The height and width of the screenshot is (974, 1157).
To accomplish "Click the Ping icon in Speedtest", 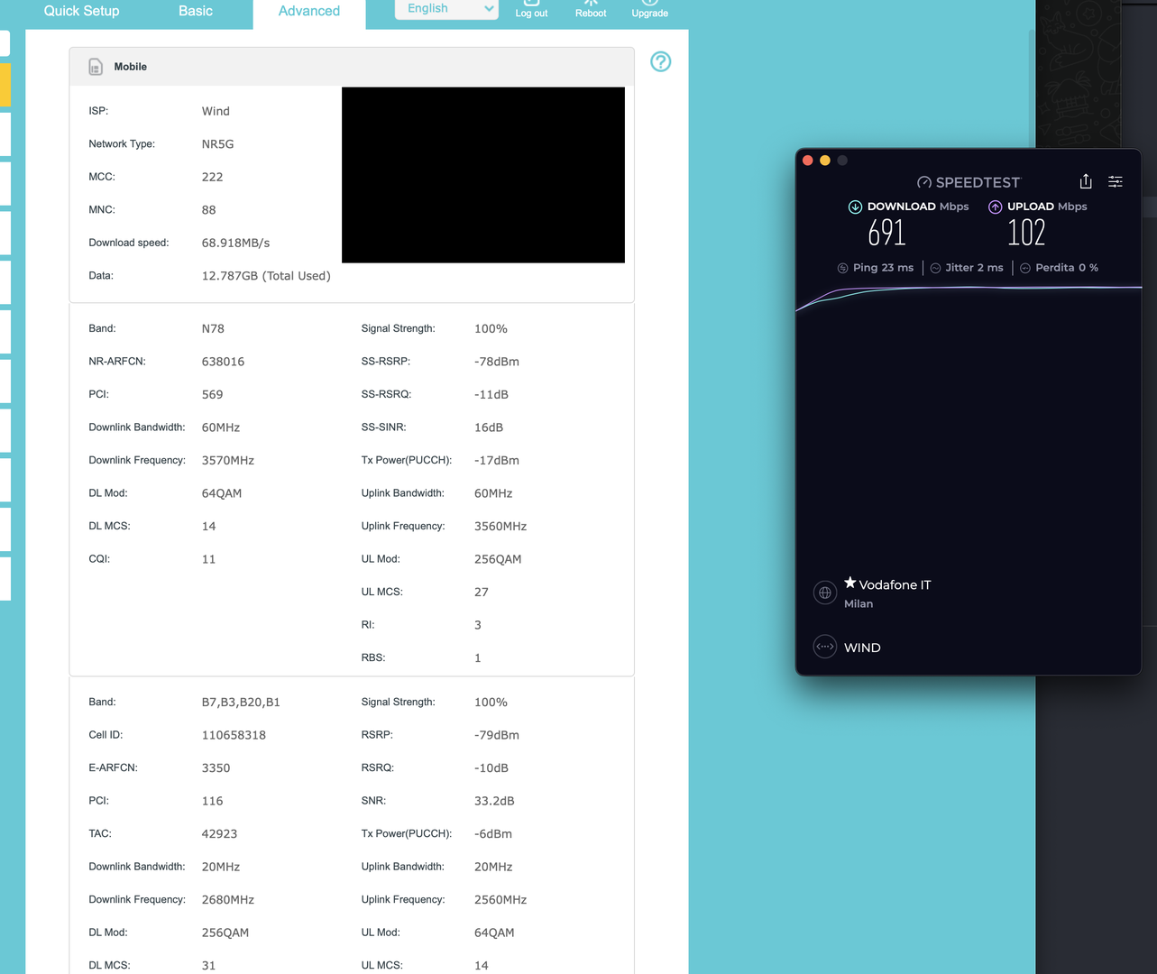I will click(843, 268).
